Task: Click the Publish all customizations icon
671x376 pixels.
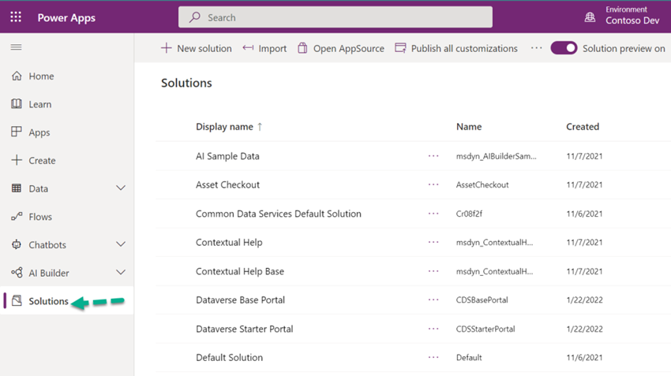Action: pyautogui.click(x=400, y=48)
